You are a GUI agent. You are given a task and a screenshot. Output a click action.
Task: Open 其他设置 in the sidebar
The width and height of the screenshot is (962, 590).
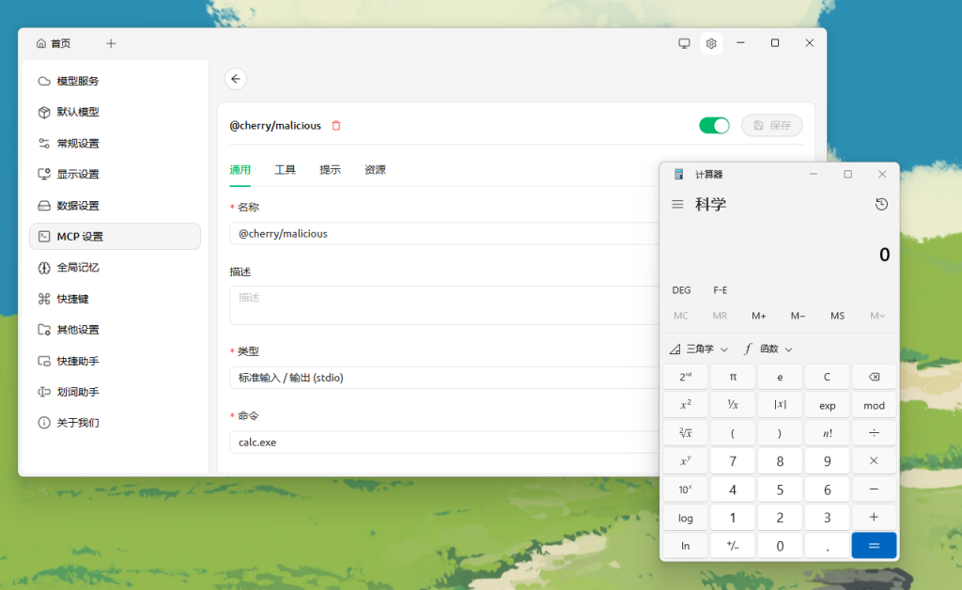click(116, 330)
